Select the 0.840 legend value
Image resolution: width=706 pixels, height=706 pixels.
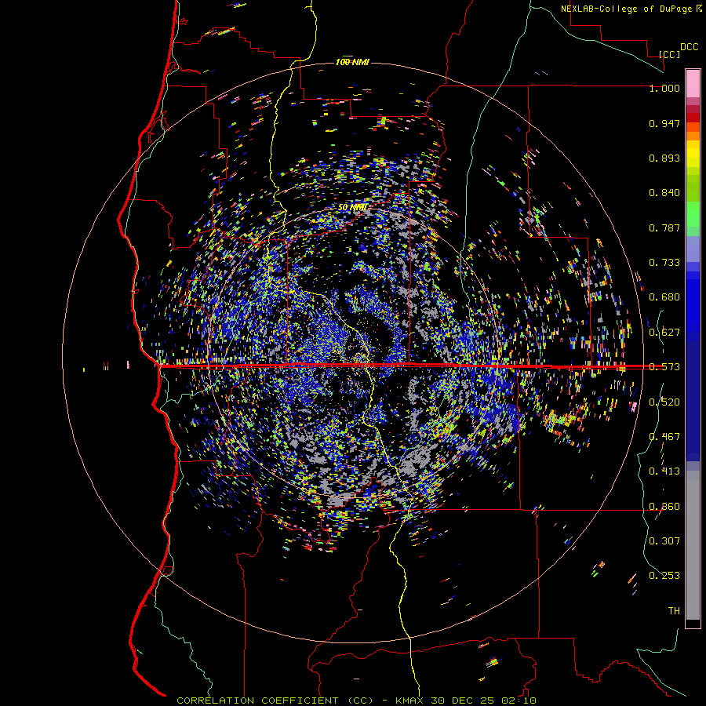(664, 193)
